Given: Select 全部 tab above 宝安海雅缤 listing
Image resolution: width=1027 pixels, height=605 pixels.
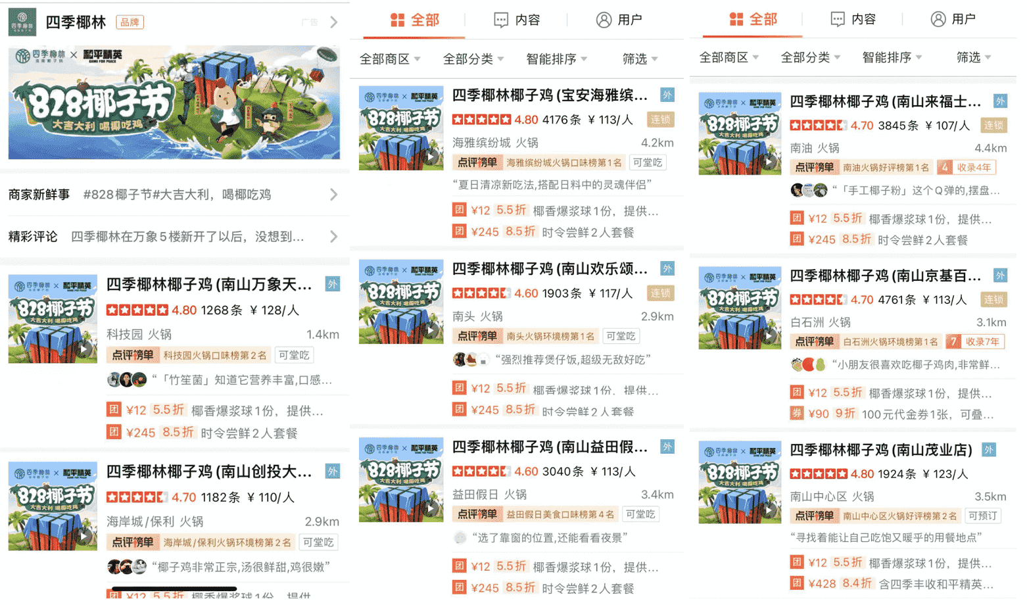Looking at the screenshot, I should click(414, 20).
